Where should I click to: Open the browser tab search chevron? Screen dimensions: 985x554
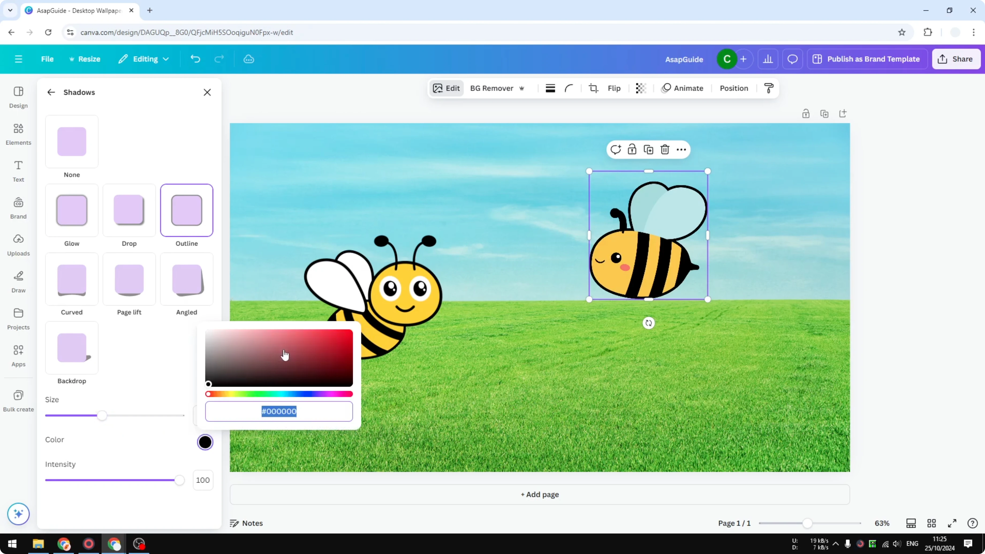pyautogui.click(x=10, y=10)
